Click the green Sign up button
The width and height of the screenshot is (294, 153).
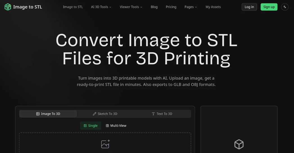[x=269, y=7]
